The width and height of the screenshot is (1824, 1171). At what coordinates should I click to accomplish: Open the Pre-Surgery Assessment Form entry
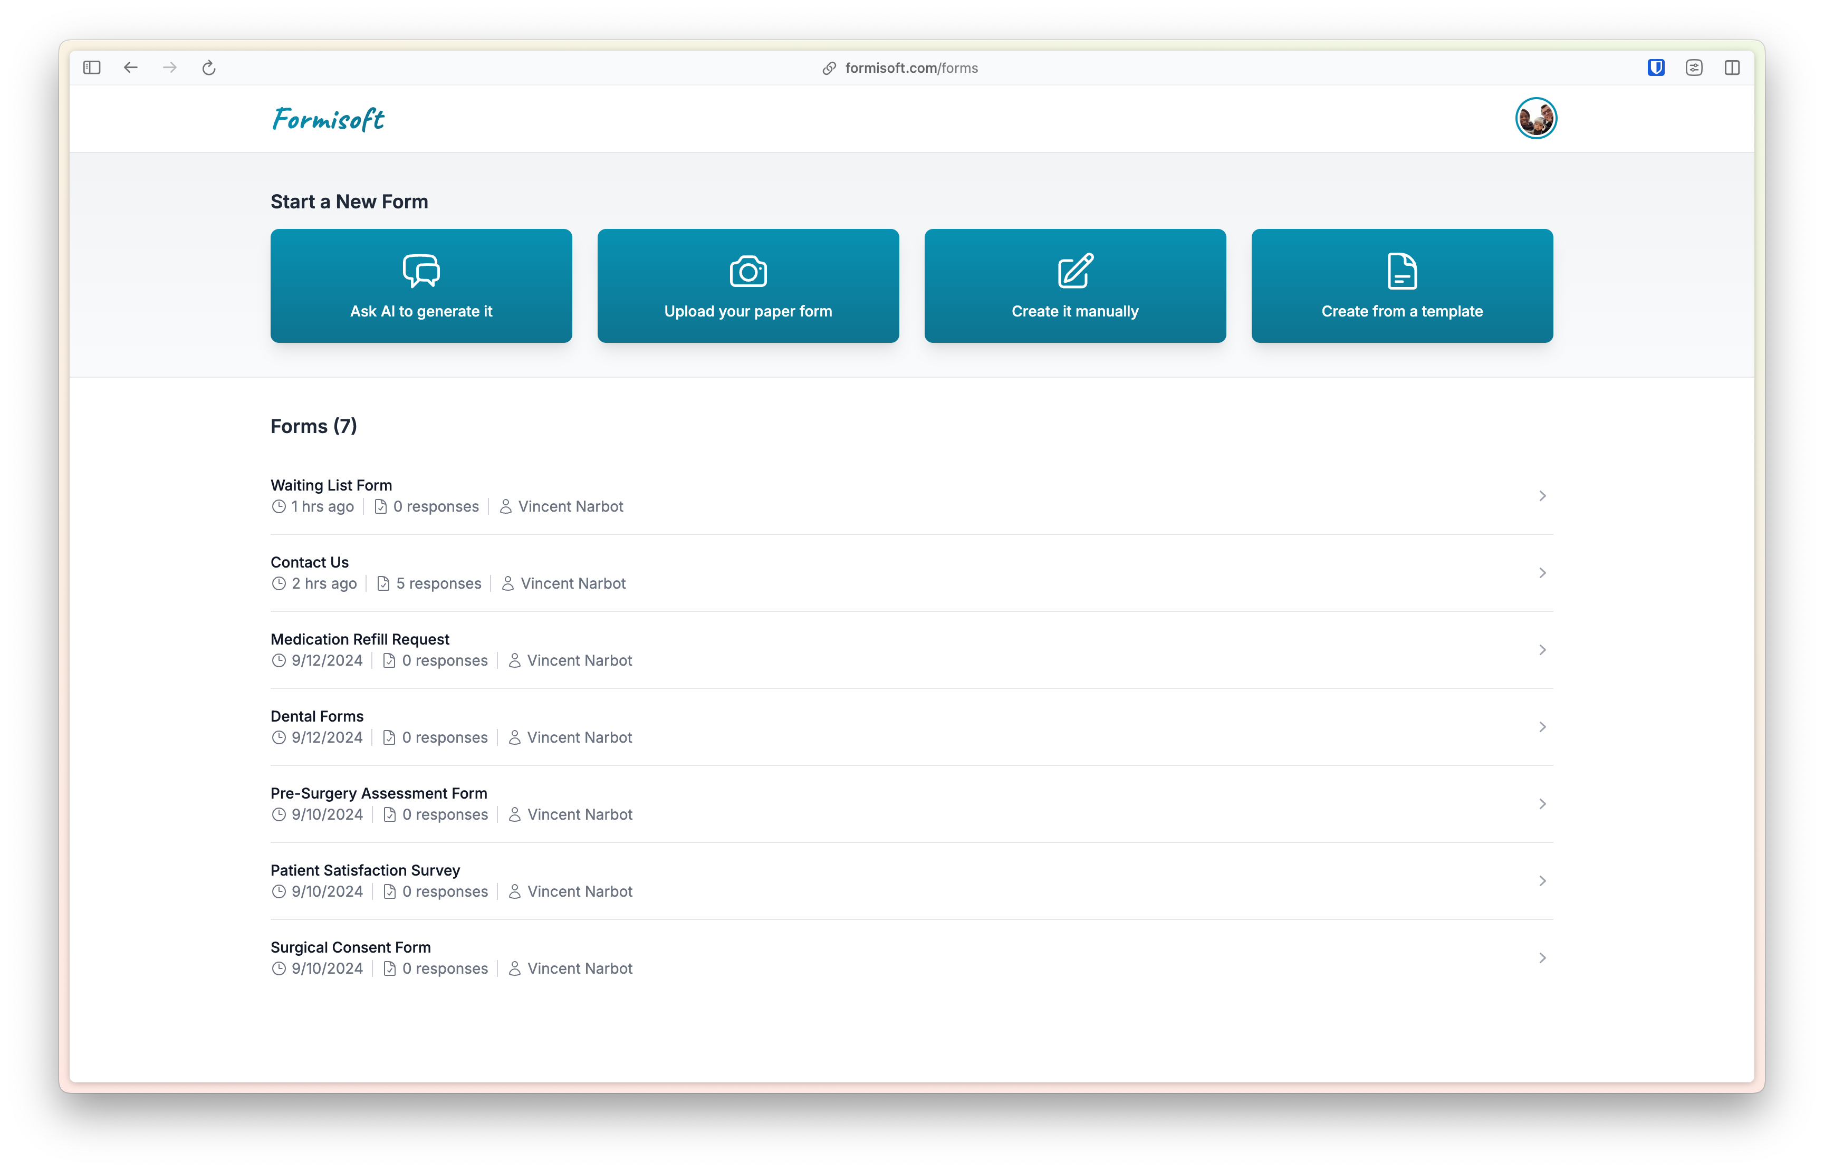[379, 794]
